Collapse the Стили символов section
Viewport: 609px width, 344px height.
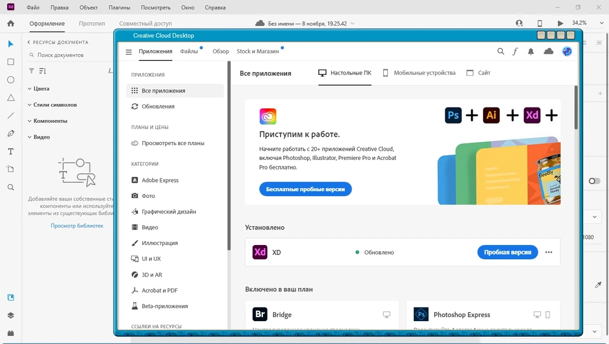pyautogui.click(x=29, y=105)
